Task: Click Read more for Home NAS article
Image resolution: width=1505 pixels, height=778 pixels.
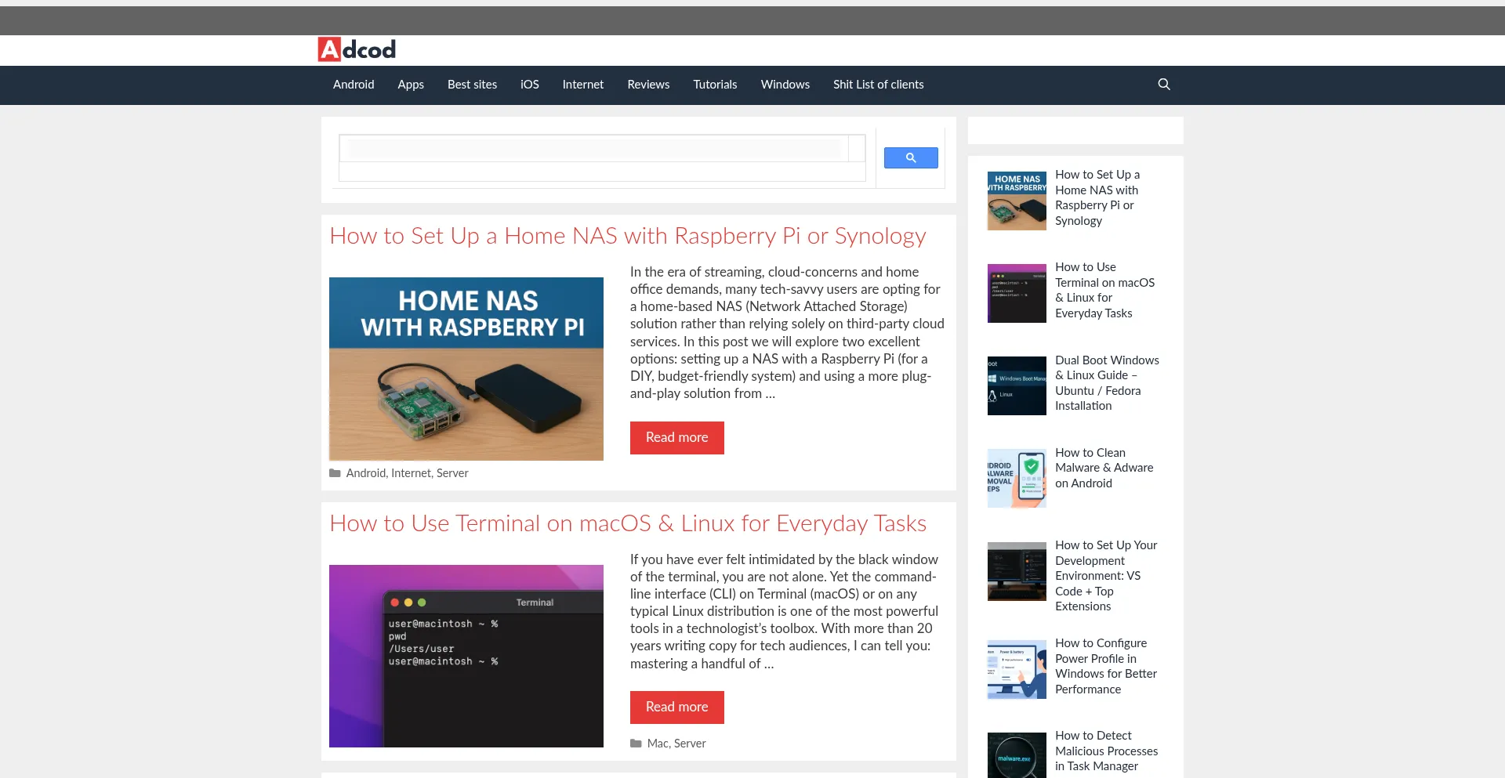Action: tap(676, 438)
